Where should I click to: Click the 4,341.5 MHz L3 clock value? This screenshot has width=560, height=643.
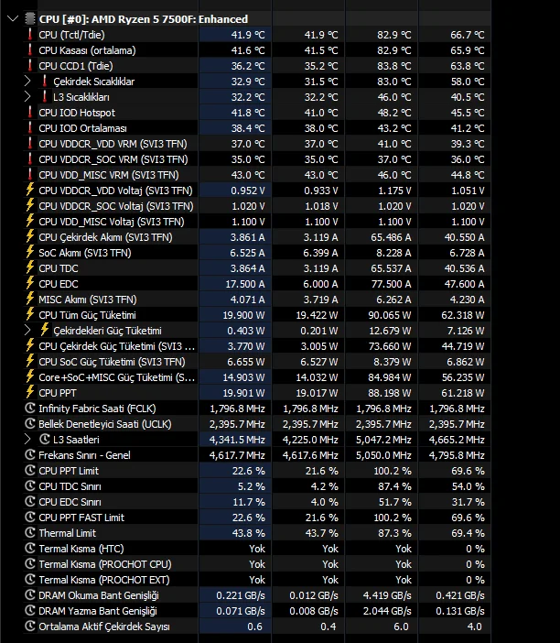point(237,440)
